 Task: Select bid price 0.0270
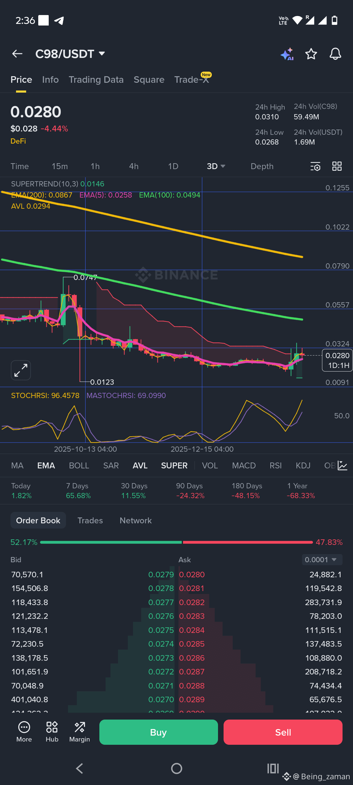(x=161, y=699)
